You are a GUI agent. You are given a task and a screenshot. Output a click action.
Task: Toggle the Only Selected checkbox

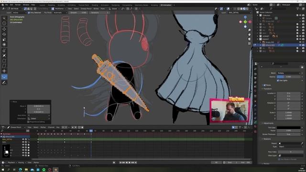click(x=29, y=13)
